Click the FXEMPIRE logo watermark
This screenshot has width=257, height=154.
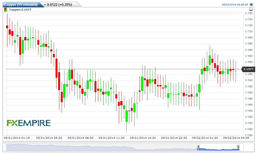point(29,123)
